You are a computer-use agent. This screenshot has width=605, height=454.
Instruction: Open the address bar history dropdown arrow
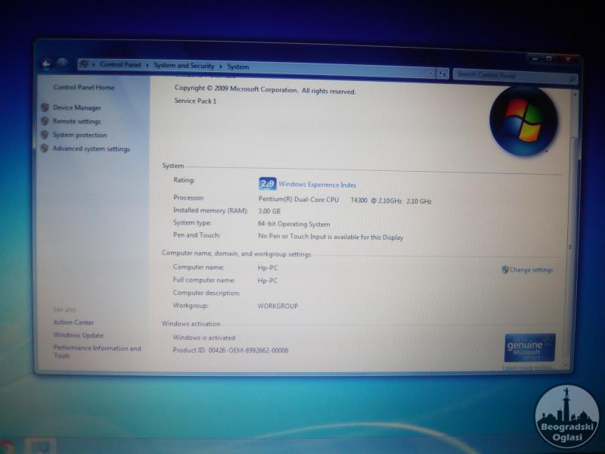pyautogui.click(x=430, y=73)
